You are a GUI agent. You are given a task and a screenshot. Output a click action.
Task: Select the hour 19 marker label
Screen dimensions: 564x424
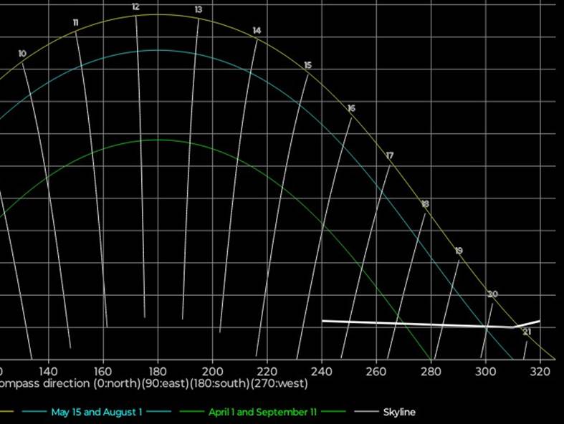[459, 251]
